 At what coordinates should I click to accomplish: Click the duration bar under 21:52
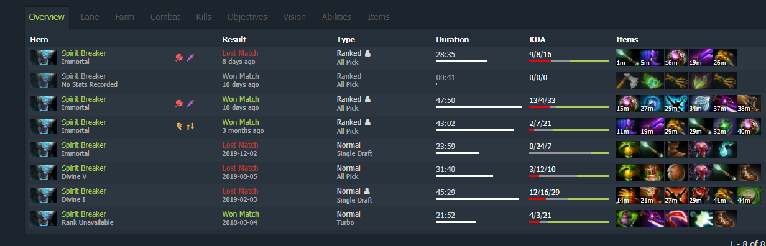(x=456, y=222)
